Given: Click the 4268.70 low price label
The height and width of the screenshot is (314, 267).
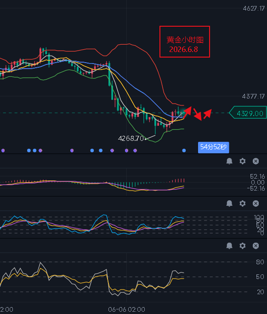Looking at the screenshot, I should (131, 139).
